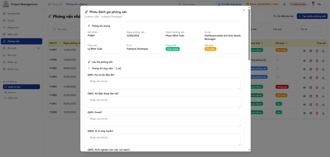The width and height of the screenshot is (330, 157).
Task: Download the PV003 interview sheet
Action: click(x=323, y=88)
